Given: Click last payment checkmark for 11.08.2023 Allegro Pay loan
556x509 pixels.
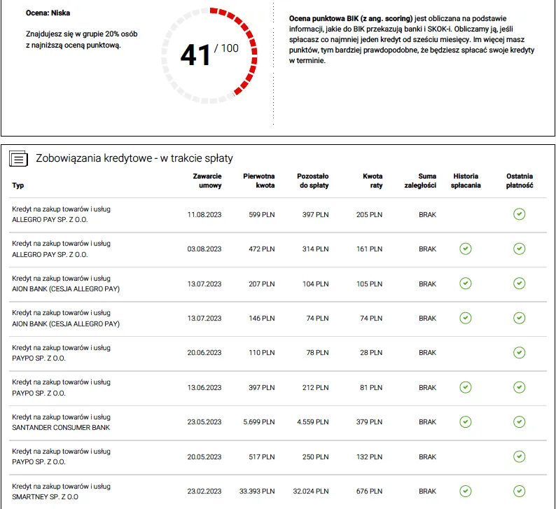Looking at the screenshot, I should point(519,214).
